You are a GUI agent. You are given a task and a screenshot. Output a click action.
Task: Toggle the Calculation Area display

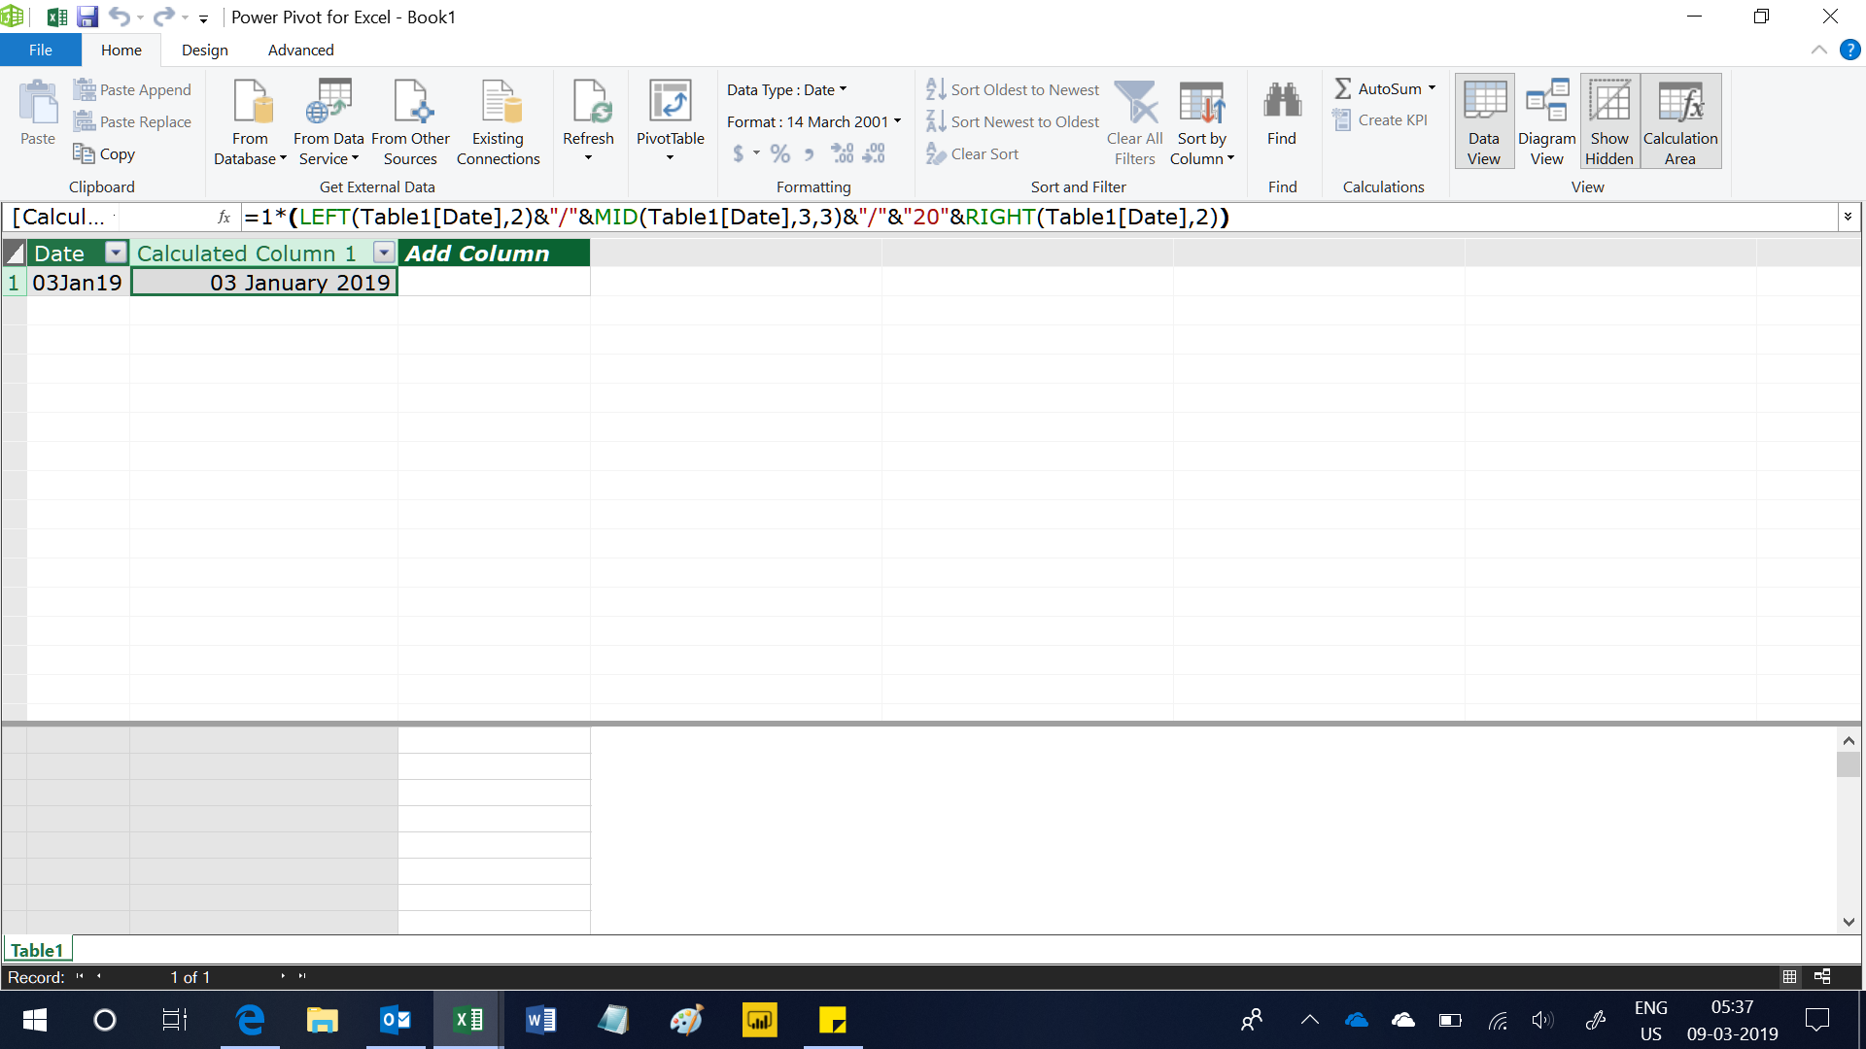coord(1680,122)
